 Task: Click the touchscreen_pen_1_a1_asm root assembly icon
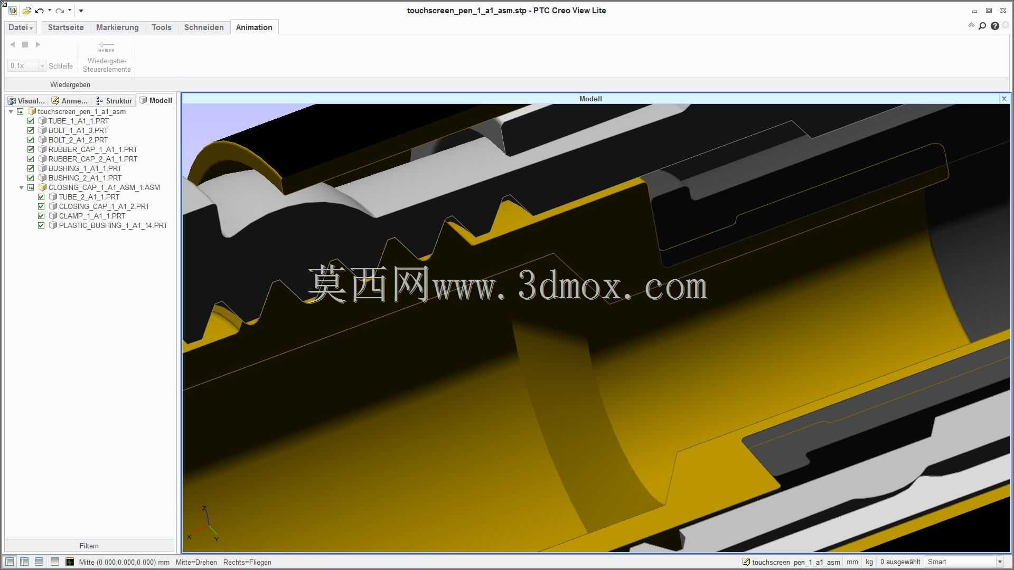pos(32,111)
